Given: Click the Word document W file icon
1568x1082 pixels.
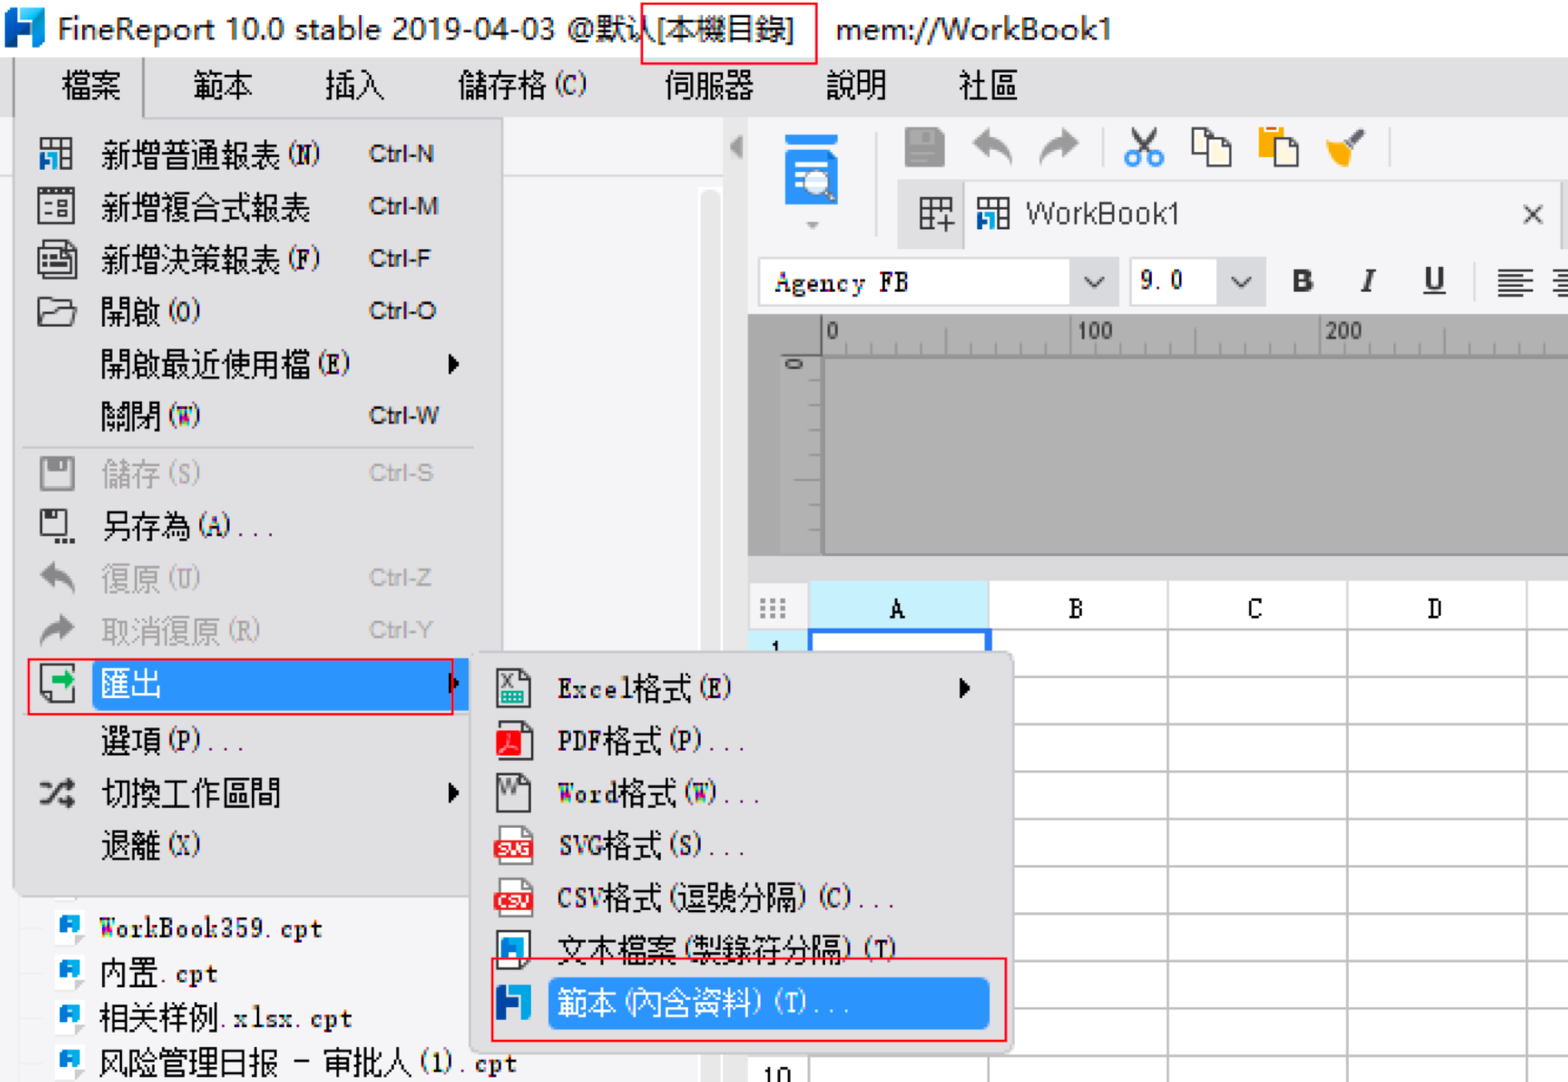Looking at the screenshot, I should [513, 793].
